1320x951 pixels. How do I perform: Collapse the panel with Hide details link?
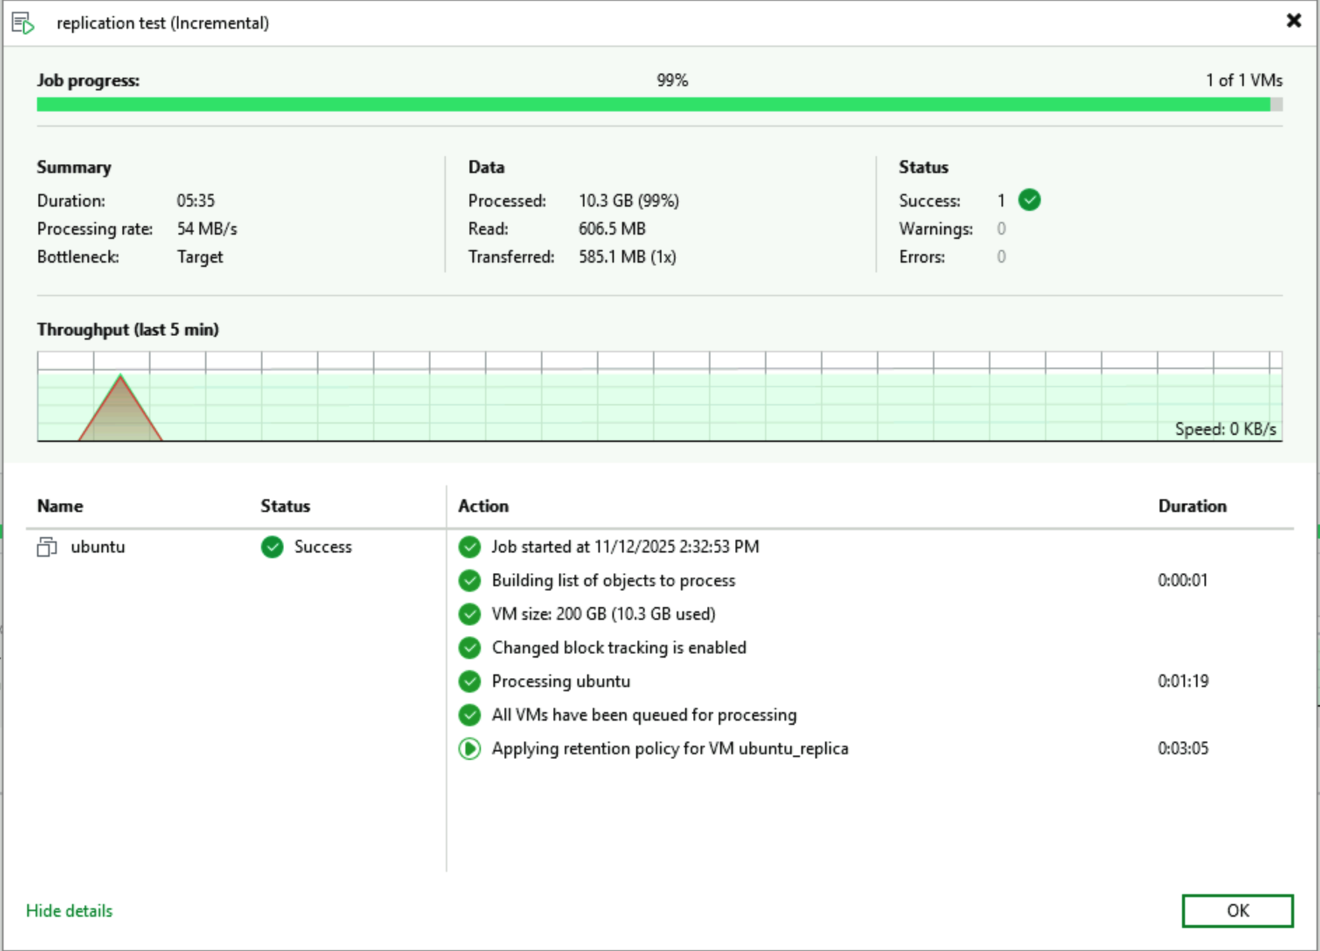click(x=69, y=910)
